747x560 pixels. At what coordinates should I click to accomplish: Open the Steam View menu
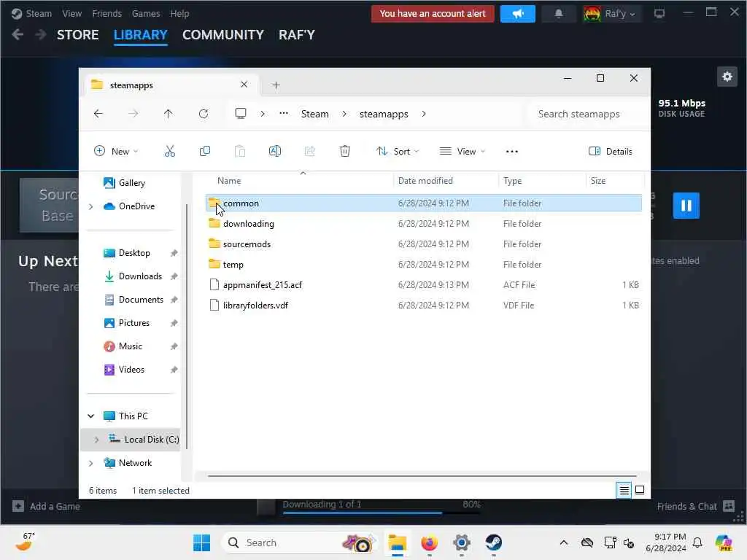(72, 14)
